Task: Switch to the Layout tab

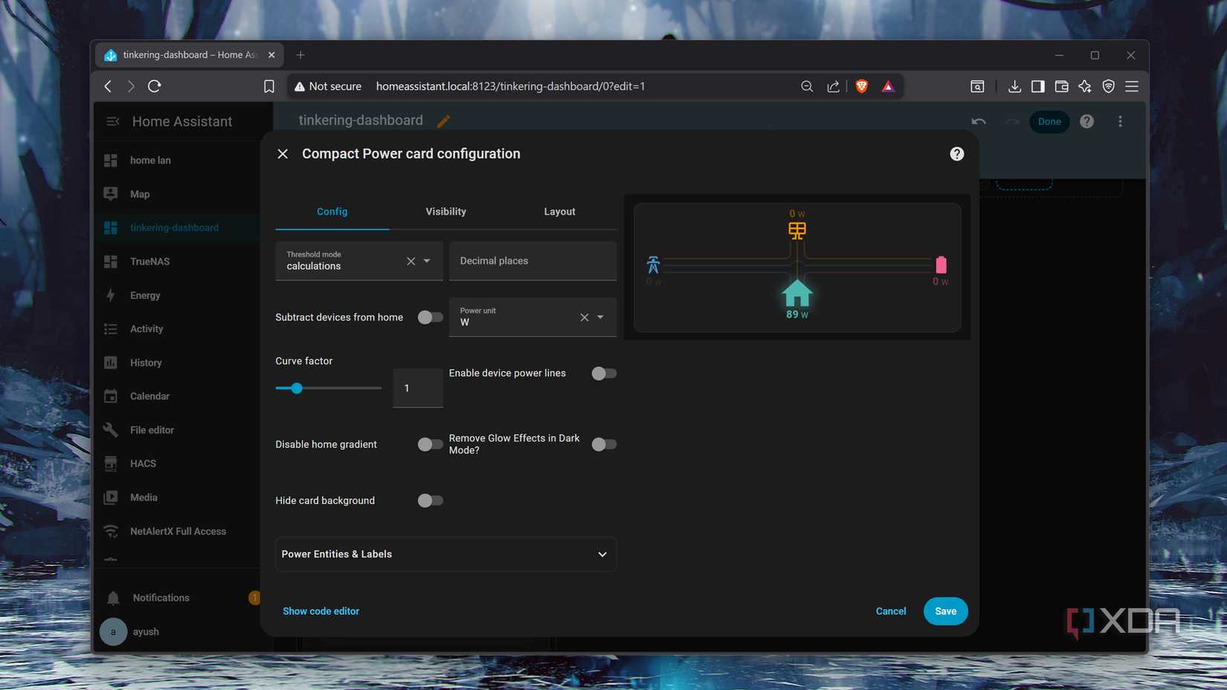Action: [x=559, y=211]
